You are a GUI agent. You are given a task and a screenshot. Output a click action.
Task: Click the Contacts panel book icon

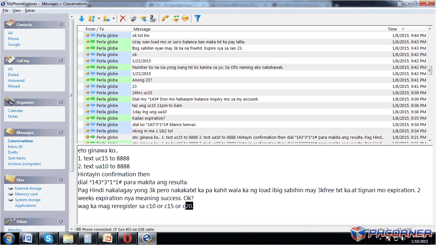point(10,24)
